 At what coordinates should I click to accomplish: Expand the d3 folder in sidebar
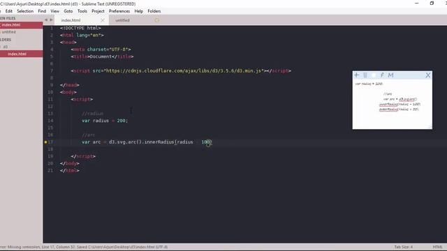click(6, 47)
